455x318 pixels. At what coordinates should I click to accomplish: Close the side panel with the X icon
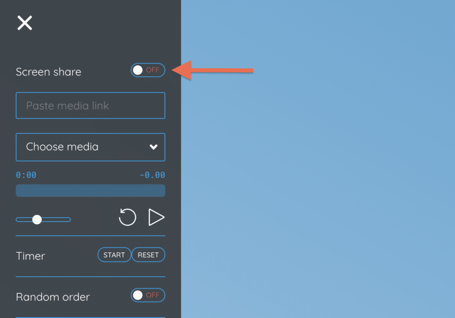[25, 23]
